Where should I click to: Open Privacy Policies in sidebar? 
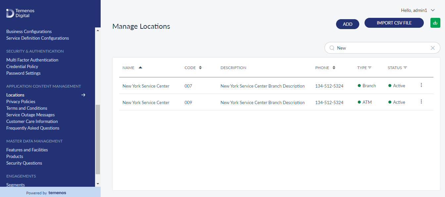[21, 101]
